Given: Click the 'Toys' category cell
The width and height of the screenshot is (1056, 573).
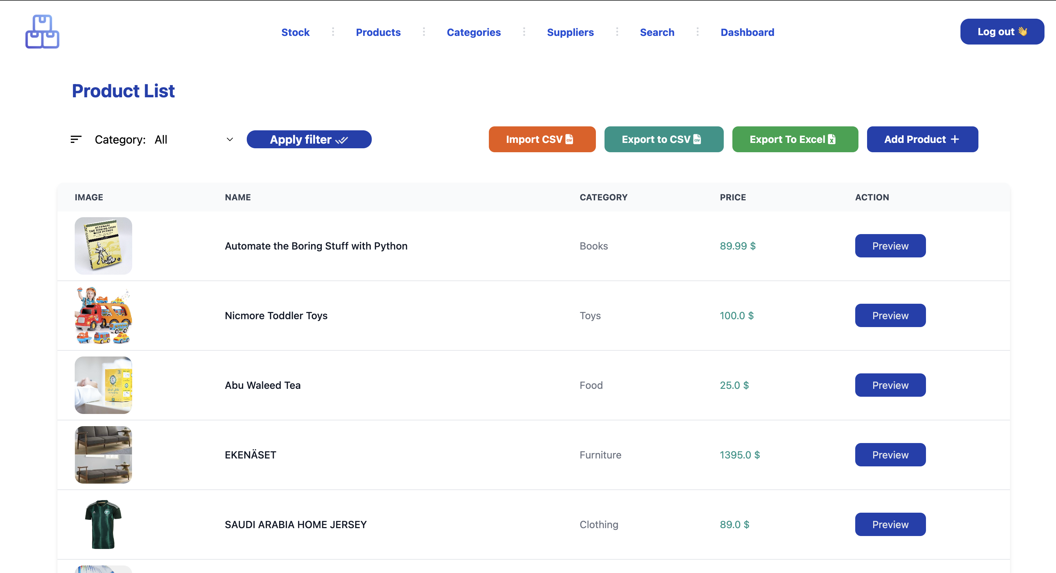Looking at the screenshot, I should [x=590, y=316].
